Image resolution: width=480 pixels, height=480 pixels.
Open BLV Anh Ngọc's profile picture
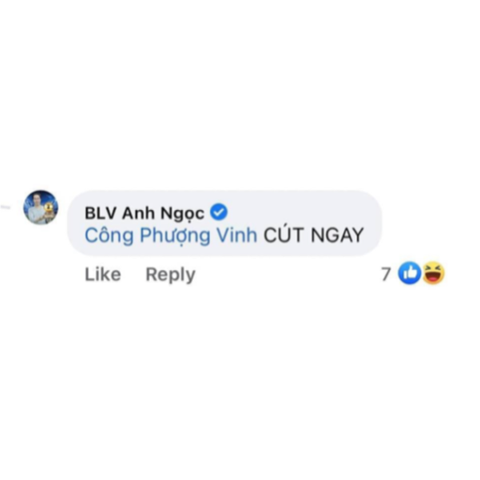pyautogui.click(x=41, y=207)
